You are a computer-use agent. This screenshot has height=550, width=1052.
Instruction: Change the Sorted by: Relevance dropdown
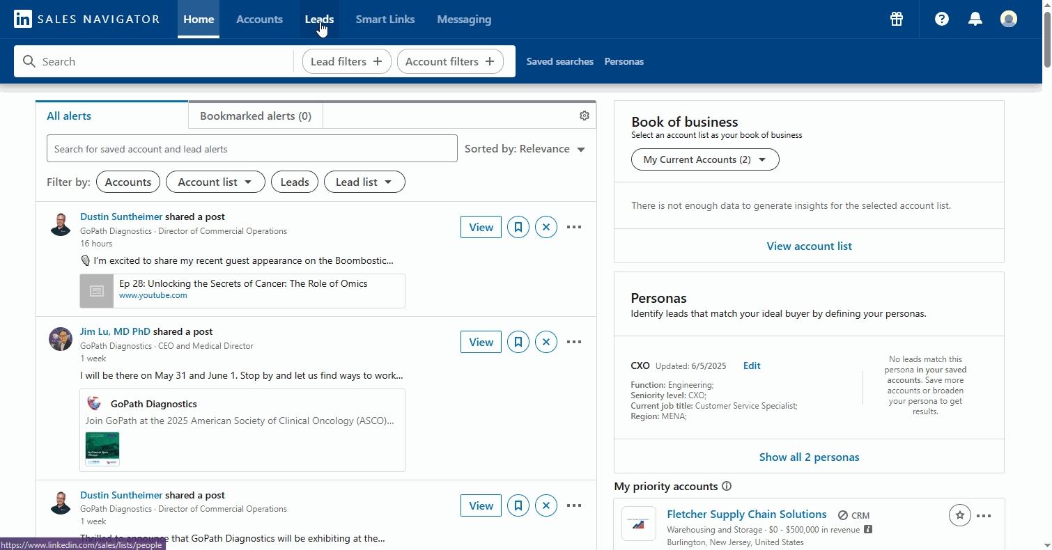525,149
